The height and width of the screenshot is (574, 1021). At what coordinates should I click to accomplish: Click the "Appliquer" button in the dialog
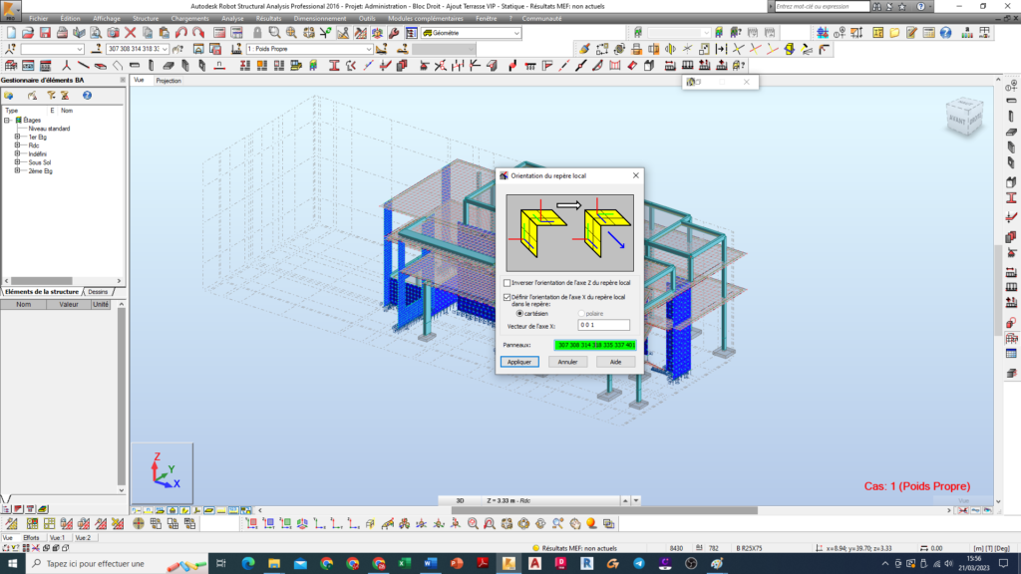519,362
